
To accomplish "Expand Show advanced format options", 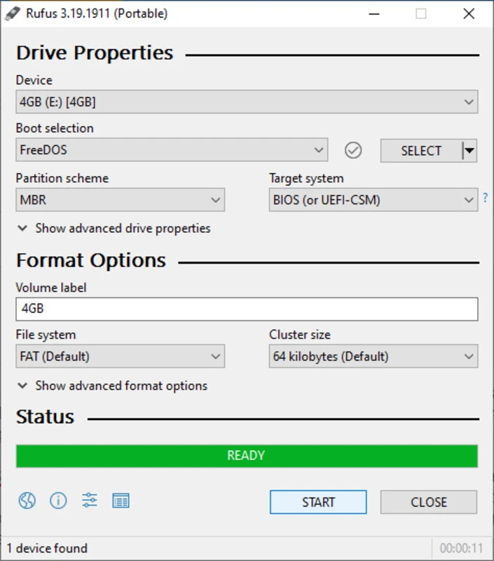I will pos(112,386).
